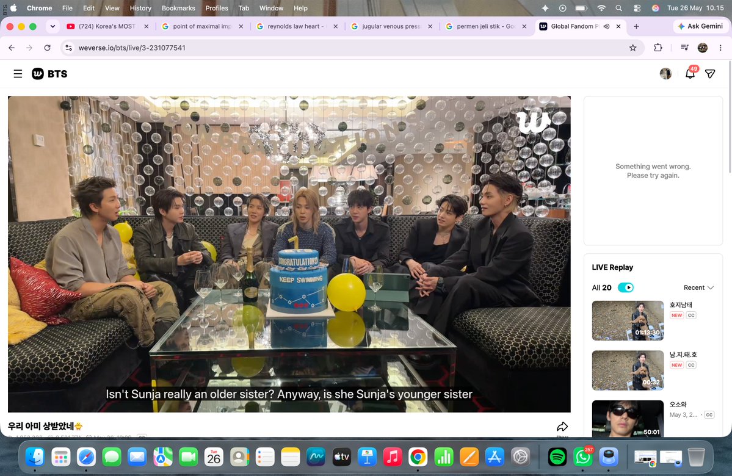The width and height of the screenshot is (732, 476).
Task: Mute the Global Fandom tab audio
Action: point(606,27)
